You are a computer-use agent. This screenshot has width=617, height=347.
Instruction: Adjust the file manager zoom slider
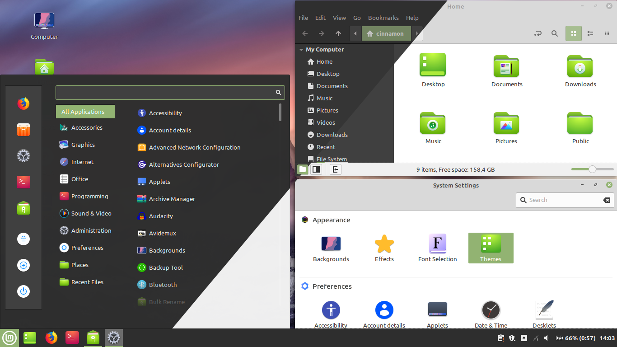click(x=592, y=169)
